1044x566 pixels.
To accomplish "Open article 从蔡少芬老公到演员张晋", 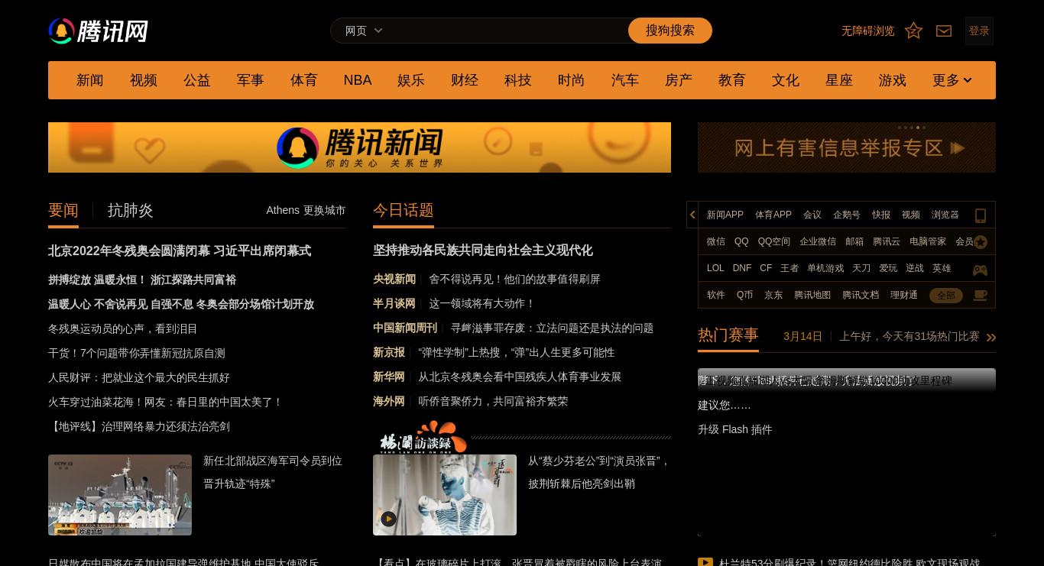I will click(599, 472).
